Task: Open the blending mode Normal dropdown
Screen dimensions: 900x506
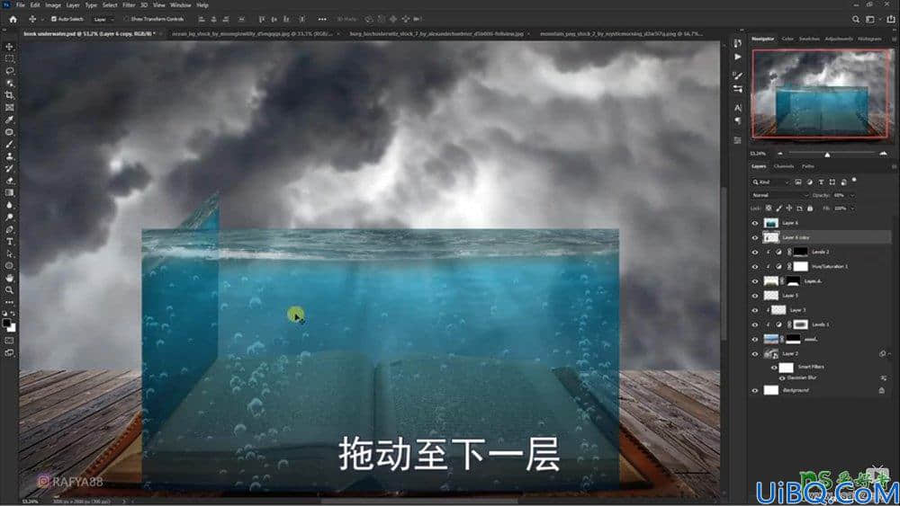Action: (779, 195)
